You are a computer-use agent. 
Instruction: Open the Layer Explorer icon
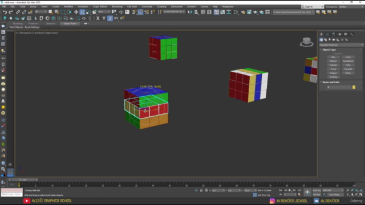[x=209, y=12]
